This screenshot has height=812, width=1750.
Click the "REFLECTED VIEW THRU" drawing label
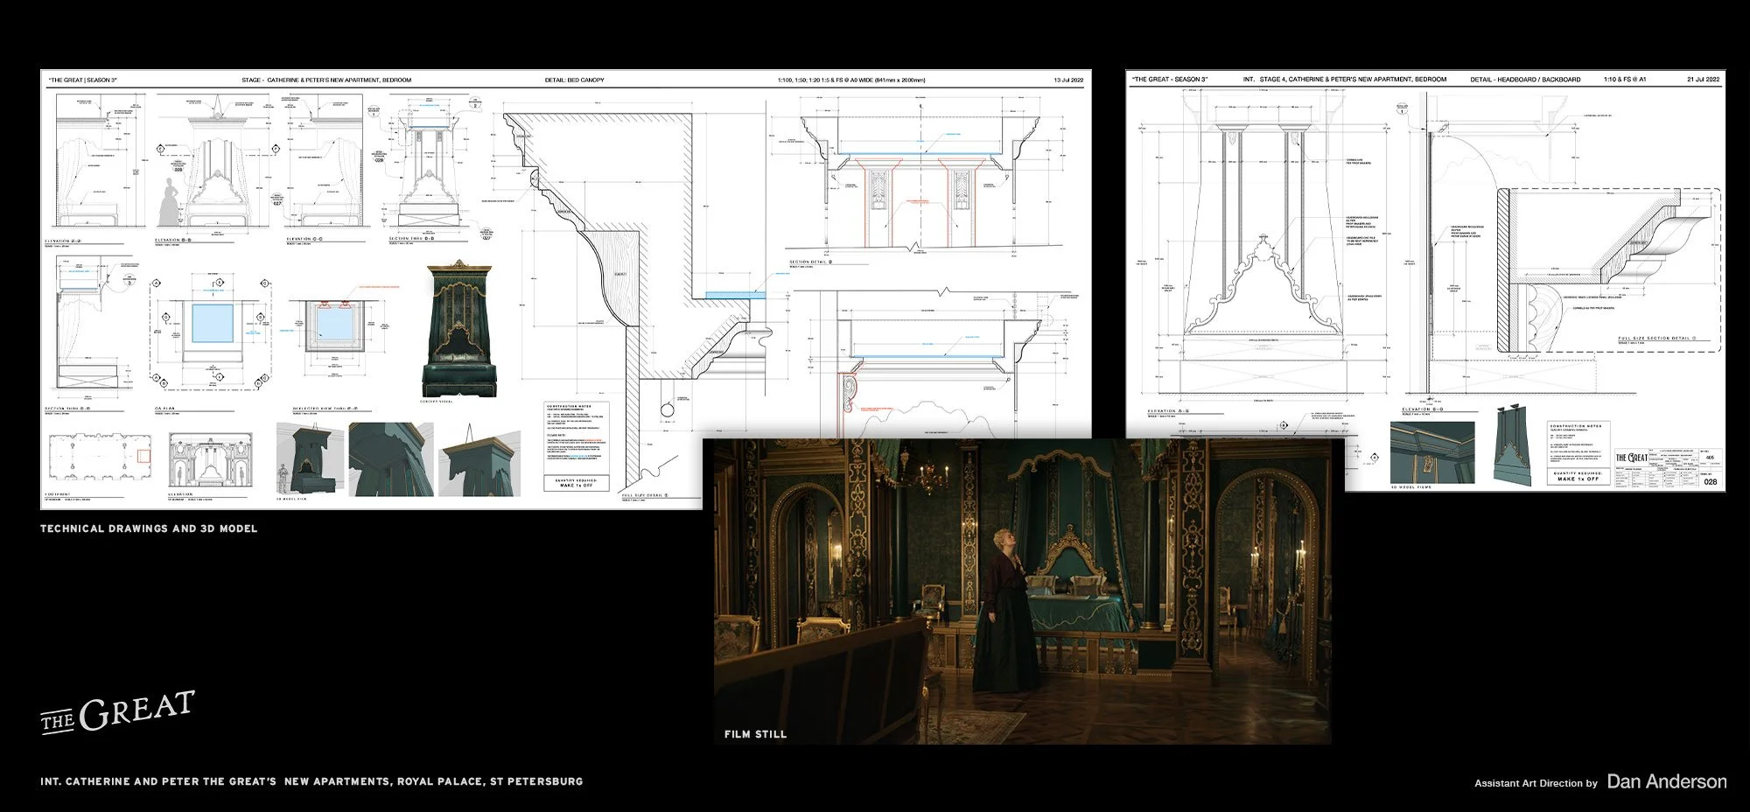point(325,409)
